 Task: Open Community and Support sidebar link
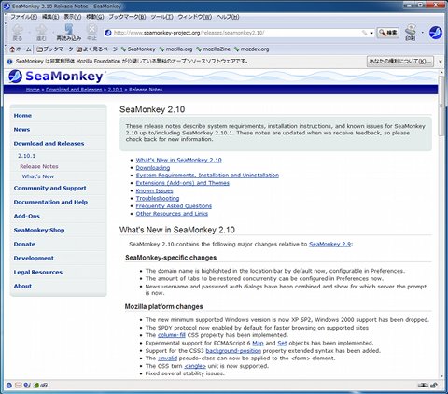pos(49,188)
